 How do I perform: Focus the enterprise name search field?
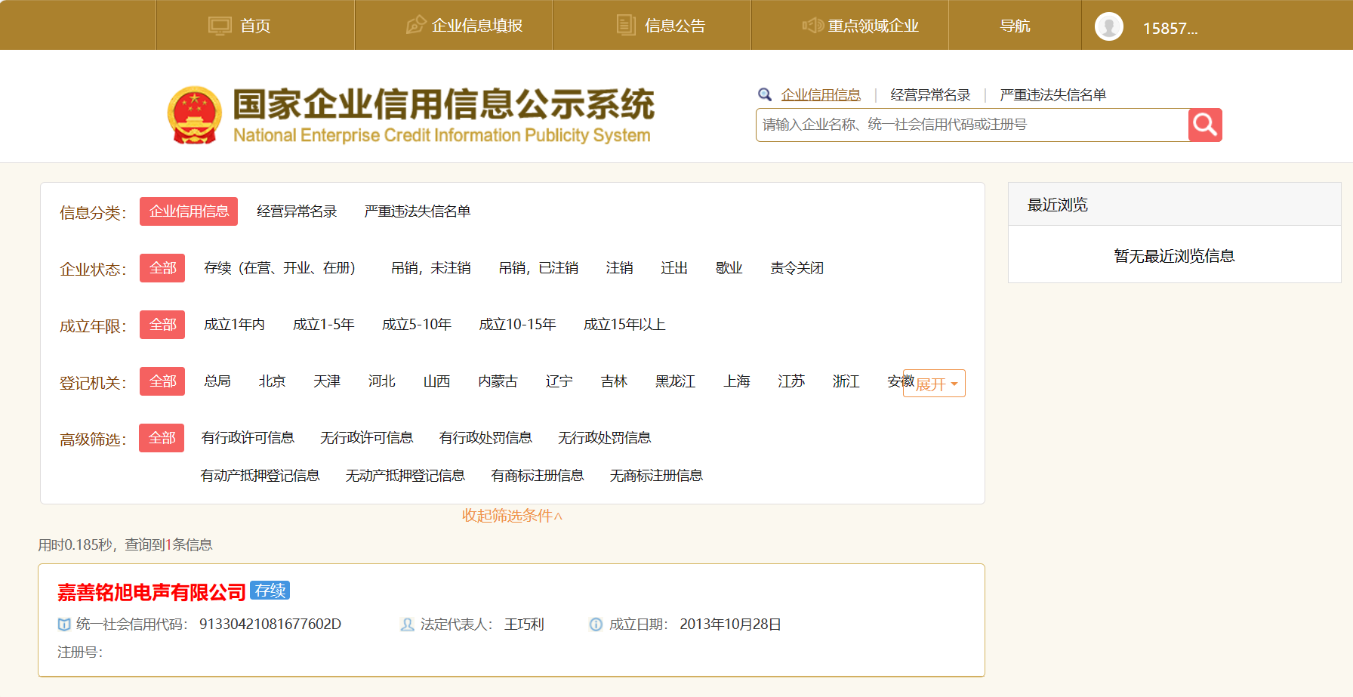point(972,125)
